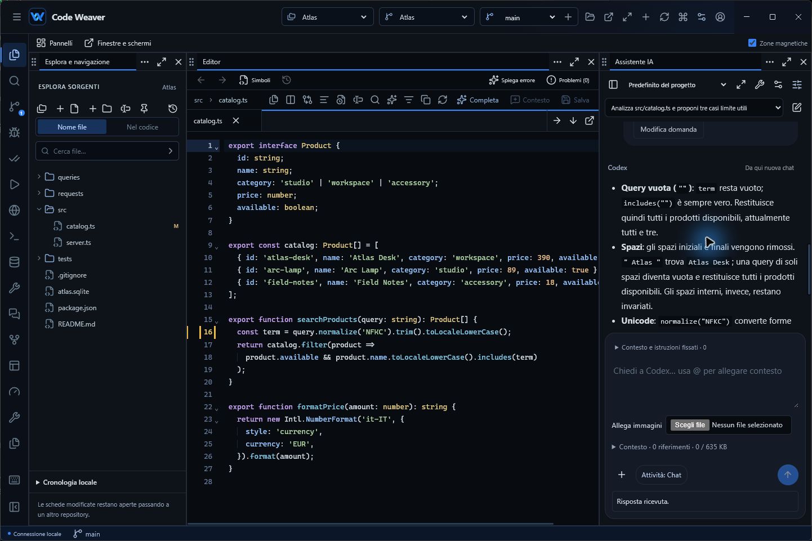This screenshot has height=541, width=812.
Task: Expand the Cronologia locale section
Action: tap(66, 482)
